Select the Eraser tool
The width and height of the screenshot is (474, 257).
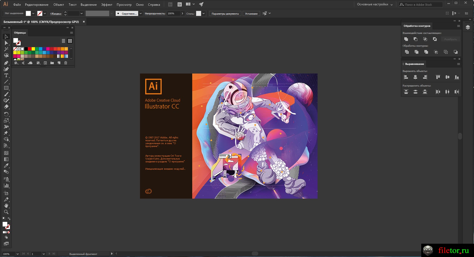(6, 107)
